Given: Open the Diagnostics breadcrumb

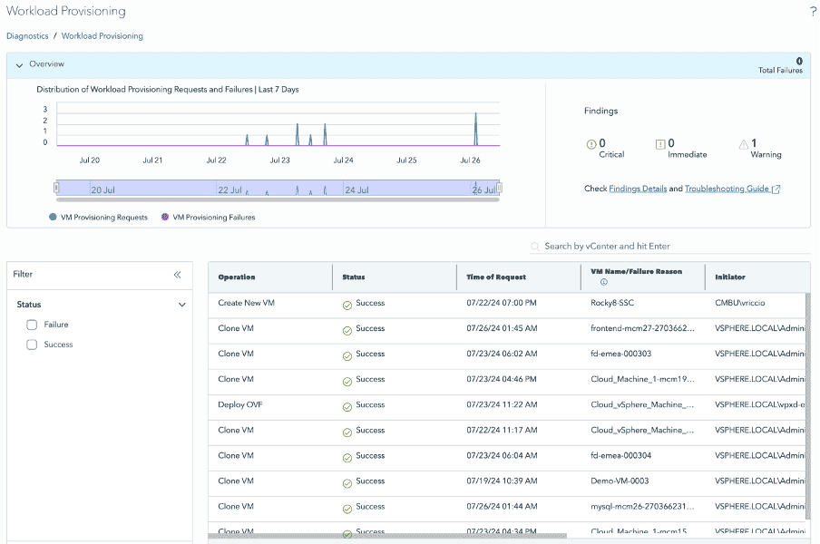Looking at the screenshot, I should point(26,35).
